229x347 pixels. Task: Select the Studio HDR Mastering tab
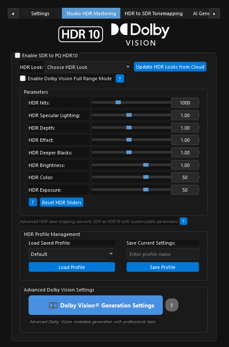91,13
